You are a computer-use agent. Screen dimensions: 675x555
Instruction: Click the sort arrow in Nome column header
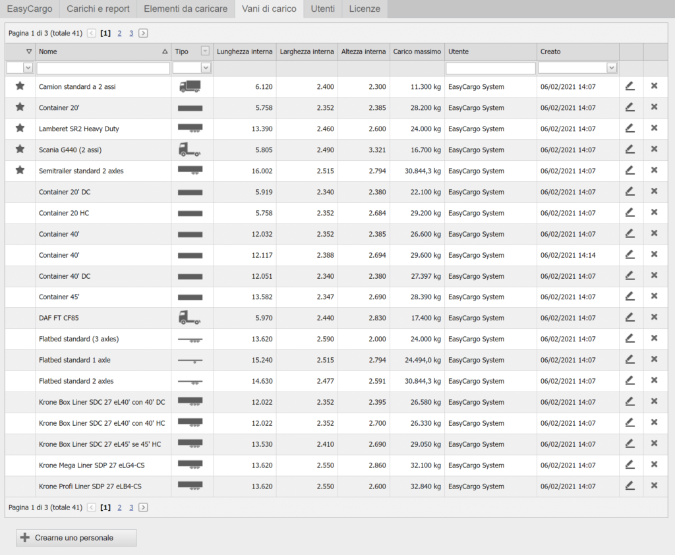click(165, 51)
